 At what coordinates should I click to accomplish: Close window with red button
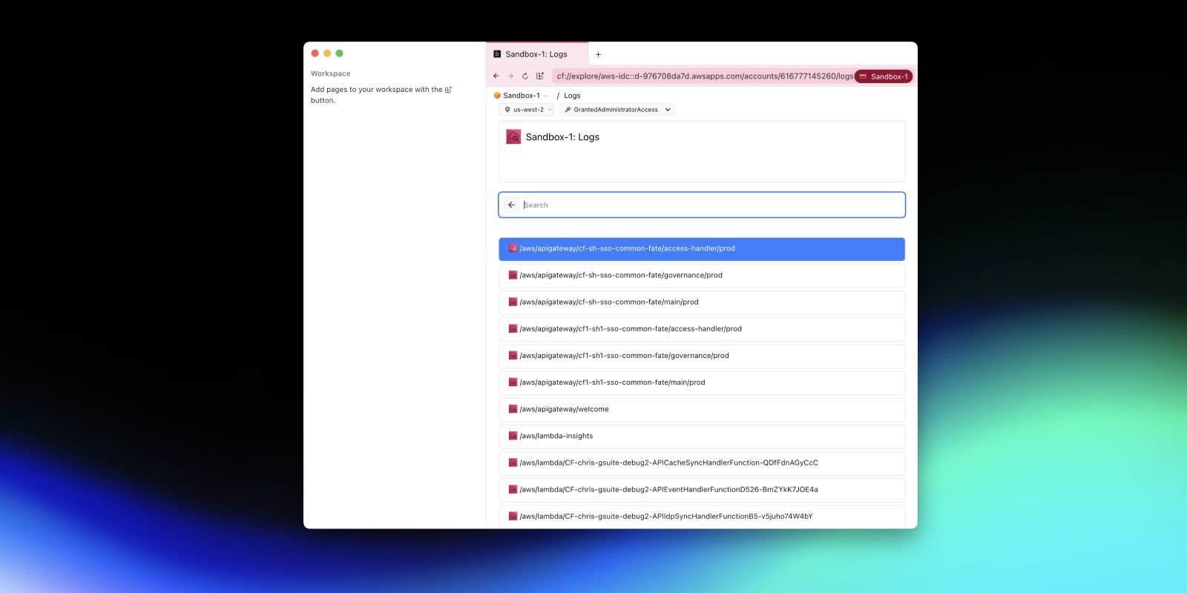pyautogui.click(x=315, y=53)
